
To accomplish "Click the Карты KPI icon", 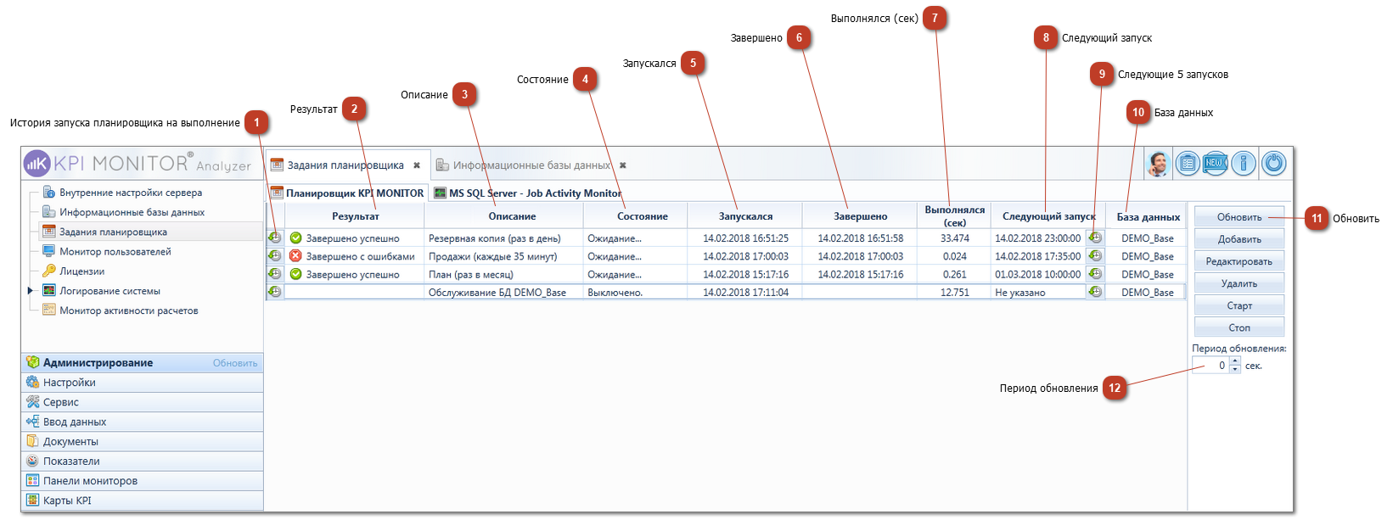I will (x=32, y=500).
